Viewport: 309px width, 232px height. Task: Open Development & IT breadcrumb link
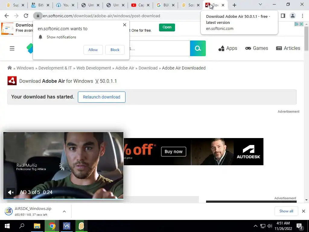[55, 68]
